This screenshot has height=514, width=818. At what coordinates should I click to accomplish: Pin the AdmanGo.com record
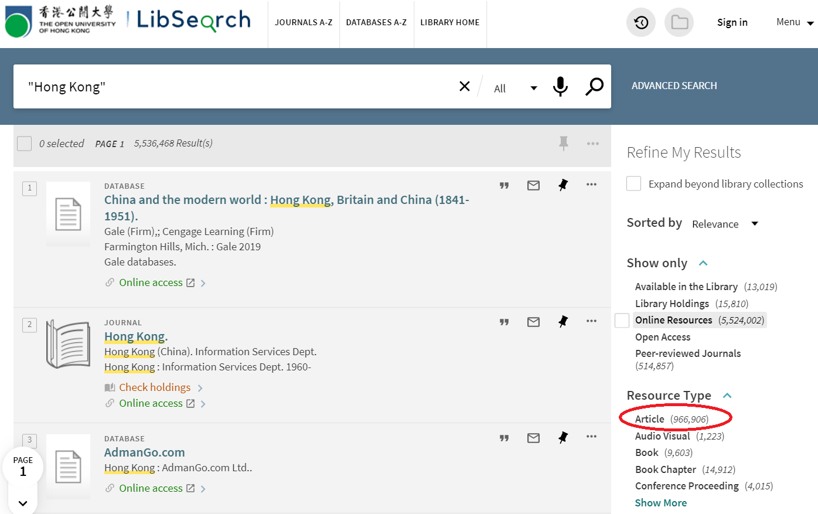563,437
